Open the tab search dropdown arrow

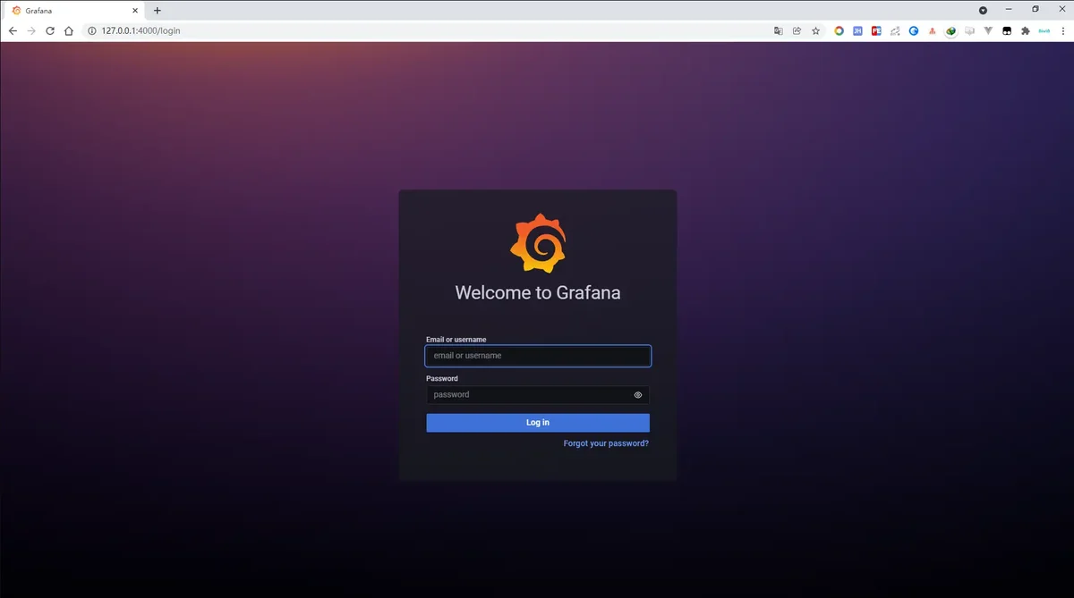[983, 10]
